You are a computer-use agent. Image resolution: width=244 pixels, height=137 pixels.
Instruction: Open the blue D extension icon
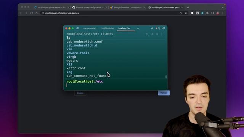point(202,13)
